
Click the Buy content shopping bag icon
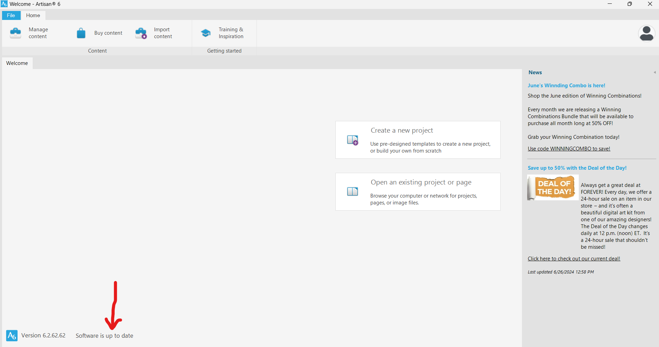81,33
